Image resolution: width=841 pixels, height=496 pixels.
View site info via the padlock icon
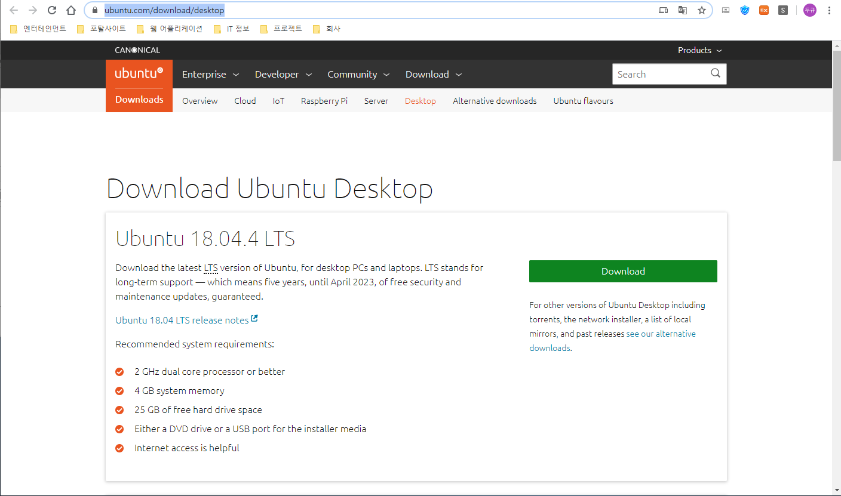(x=94, y=10)
